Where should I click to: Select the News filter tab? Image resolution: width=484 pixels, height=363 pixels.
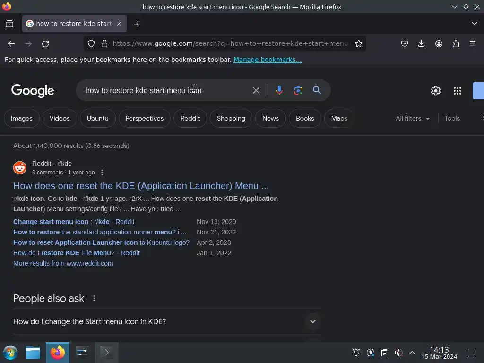pos(270,118)
